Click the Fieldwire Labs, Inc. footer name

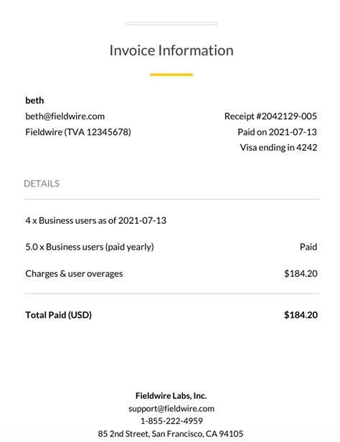coord(171,396)
